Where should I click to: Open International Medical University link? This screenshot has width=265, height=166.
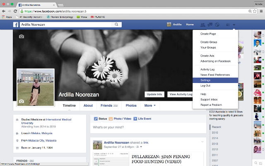(46, 121)
